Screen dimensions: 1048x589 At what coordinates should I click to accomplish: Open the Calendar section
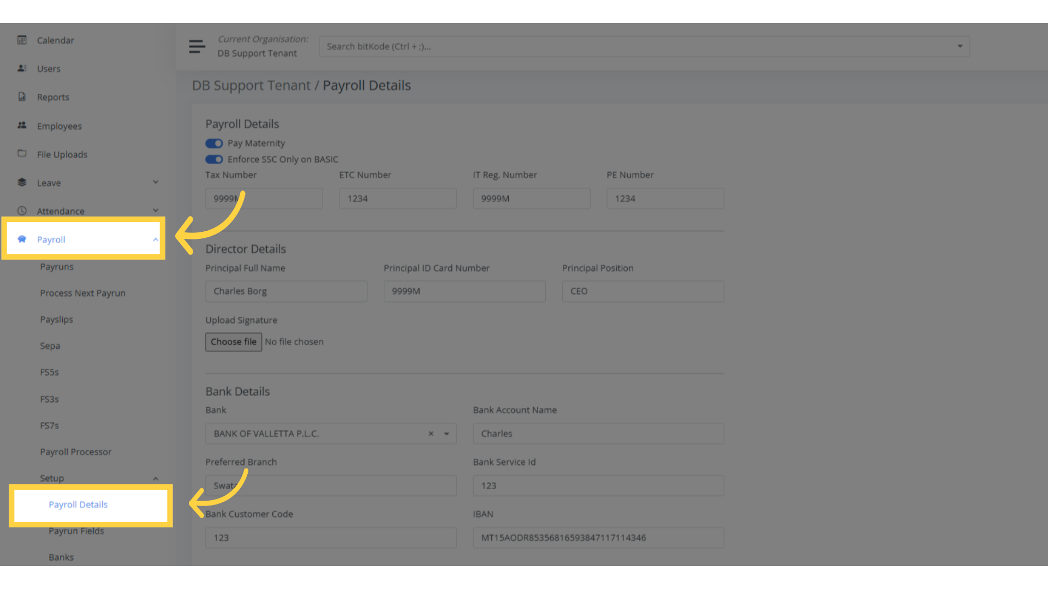coord(22,40)
